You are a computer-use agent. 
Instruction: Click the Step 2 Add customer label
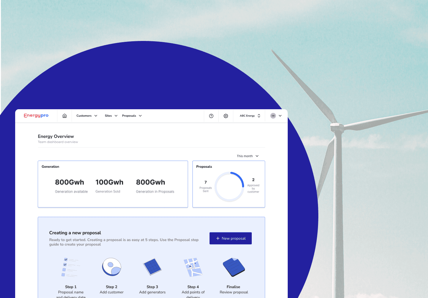[112, 290]
